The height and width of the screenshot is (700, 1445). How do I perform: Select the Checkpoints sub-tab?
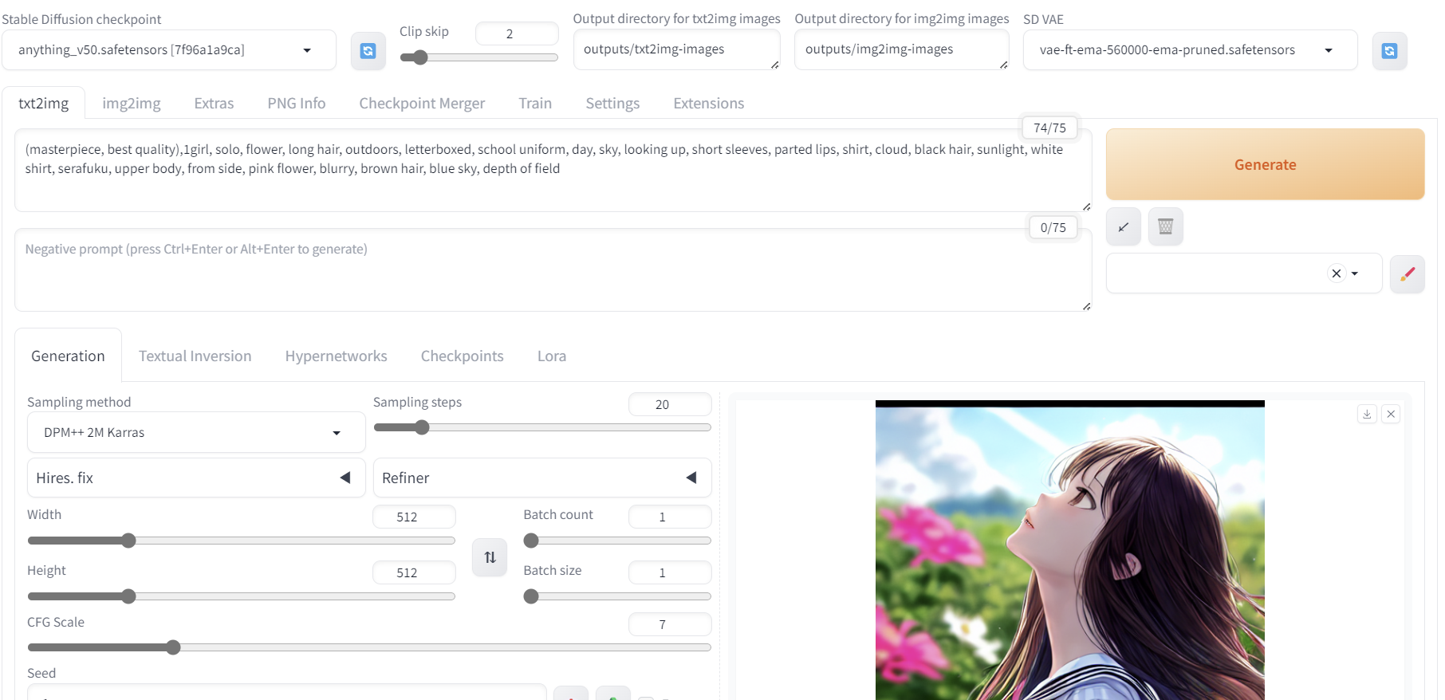point(463,356)
